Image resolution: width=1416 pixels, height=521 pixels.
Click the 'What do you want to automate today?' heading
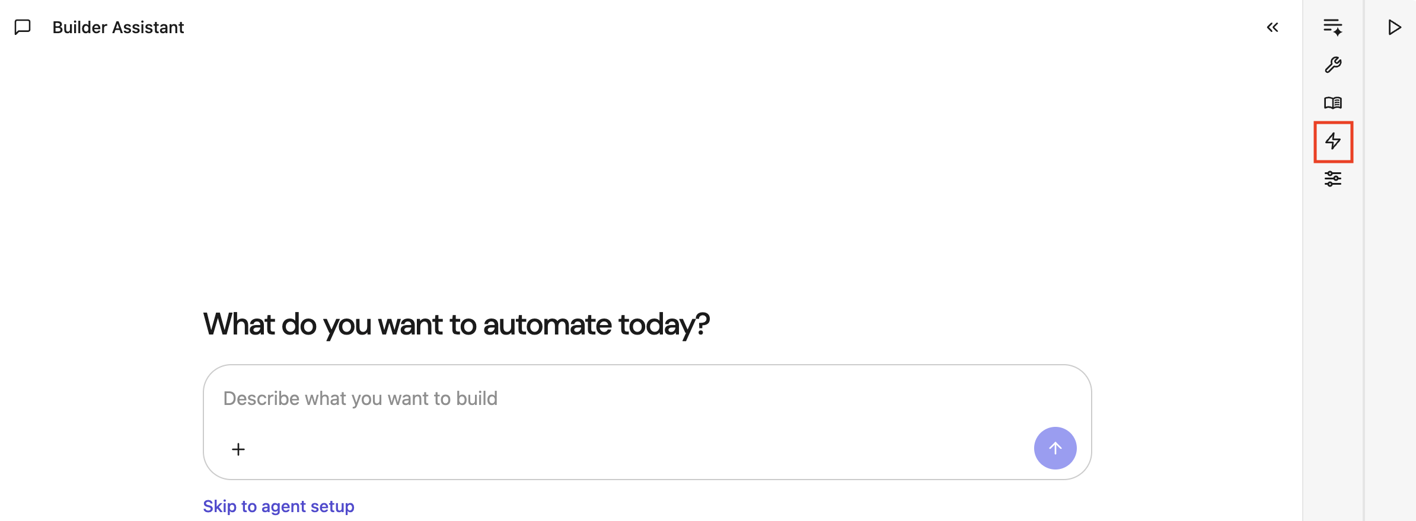pyautogui.click(x=456, y=324)
